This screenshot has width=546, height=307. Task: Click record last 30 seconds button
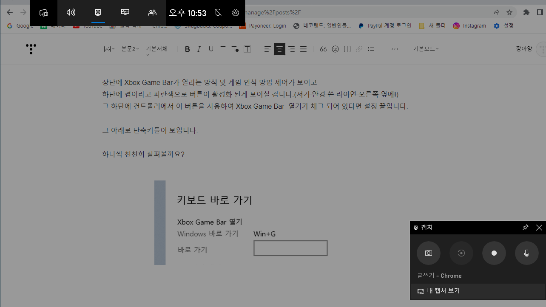461,253
